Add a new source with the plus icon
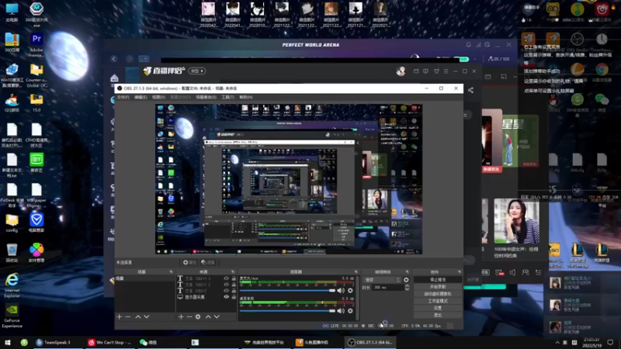 [x=181, y=317]
